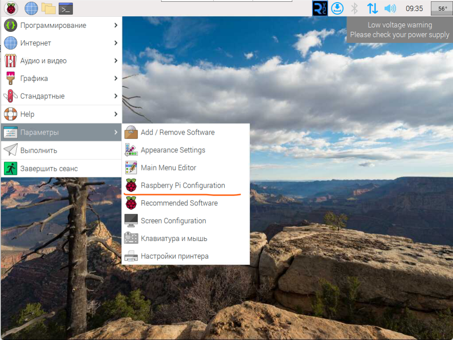Expand arrow next to Аудио и видео
This screenshot has width=453, height=340.
116,61
